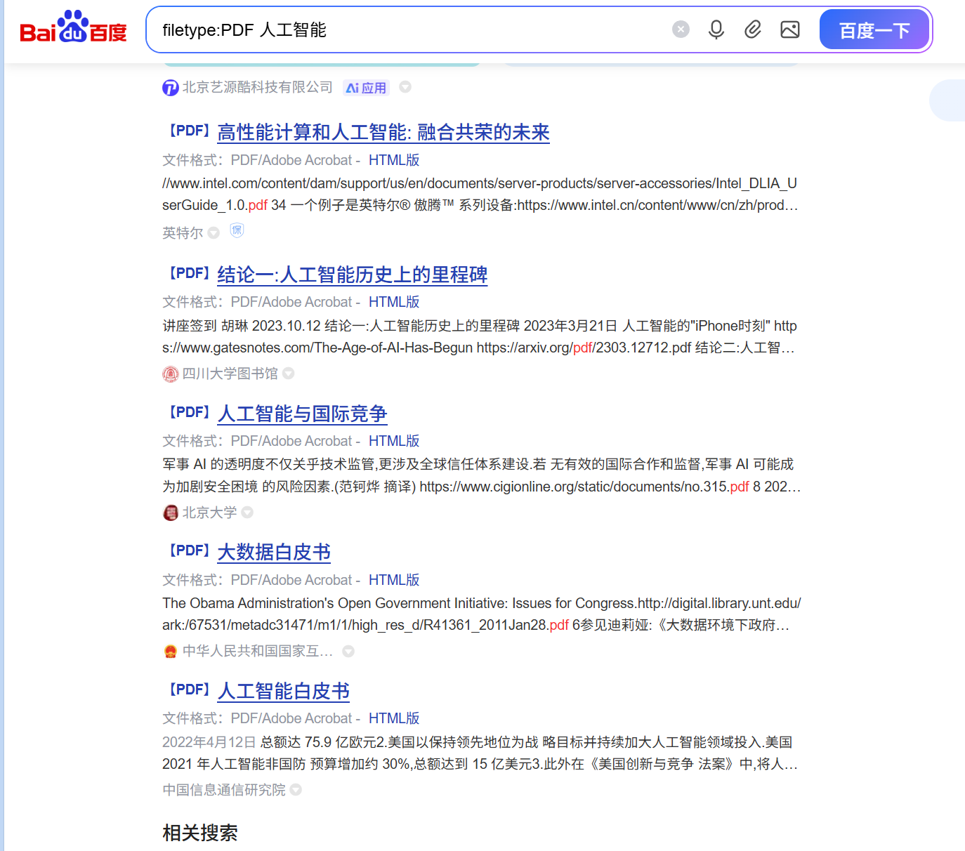Open the dropdown arrow beside 北京大学
This screenshot has width=965, height=851.
(247, 513)
